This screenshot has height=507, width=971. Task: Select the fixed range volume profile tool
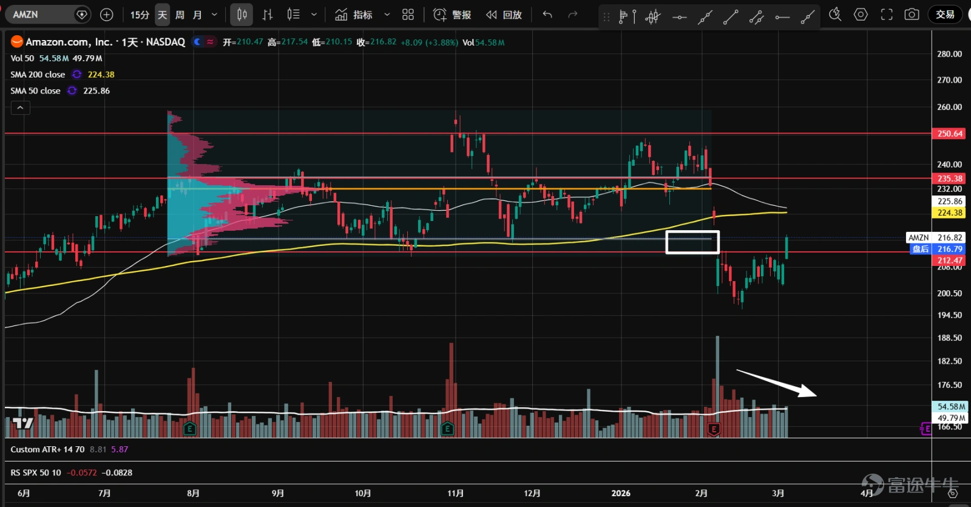(x=627, y=17)
